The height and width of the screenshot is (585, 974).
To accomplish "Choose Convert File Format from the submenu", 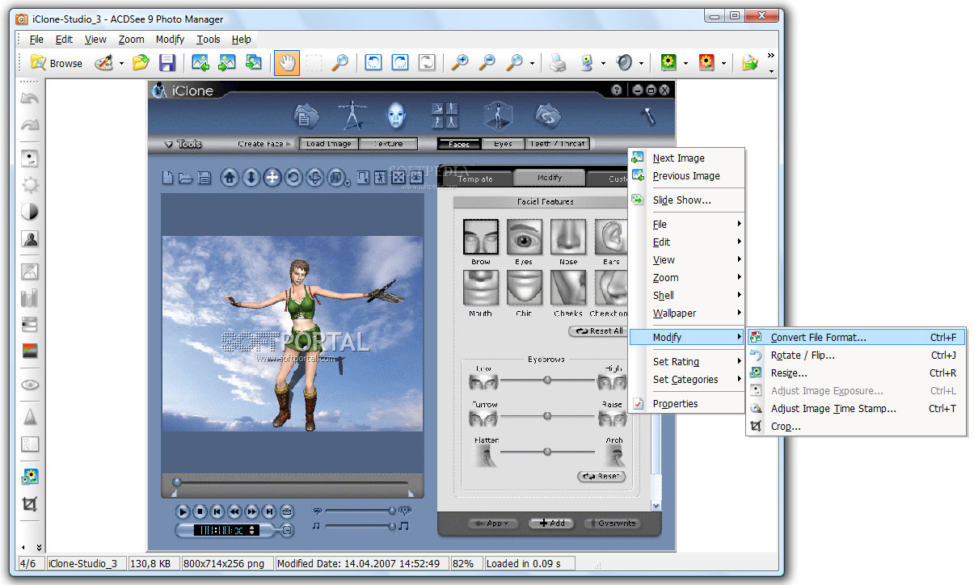I will [x=818, y=338].
